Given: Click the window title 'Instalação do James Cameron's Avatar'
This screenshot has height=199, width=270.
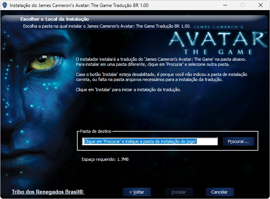Looking at the screenshot, I should [79, 5].
